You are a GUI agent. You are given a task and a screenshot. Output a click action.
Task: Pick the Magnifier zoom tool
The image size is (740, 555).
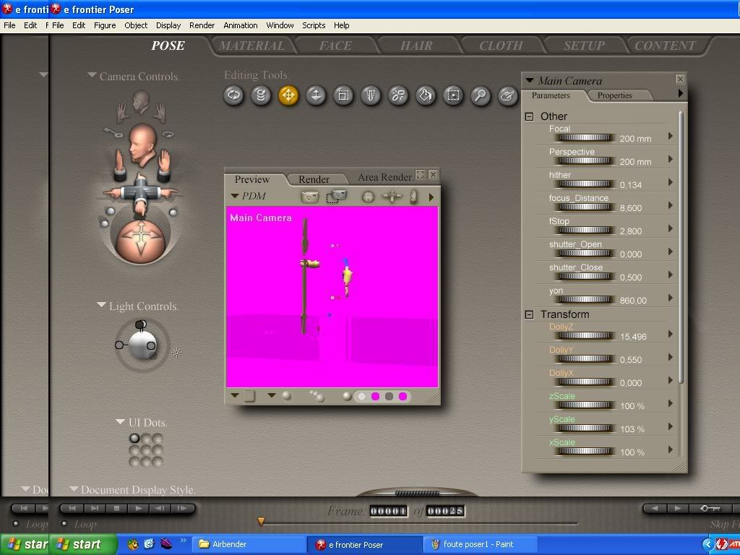pos(481,95)
